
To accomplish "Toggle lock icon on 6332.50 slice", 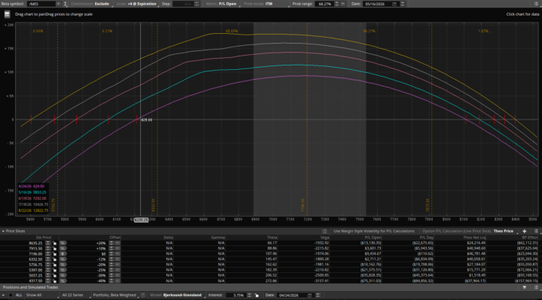I will point(55,259).
